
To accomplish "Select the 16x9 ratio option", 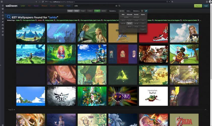I will point(123,20).
